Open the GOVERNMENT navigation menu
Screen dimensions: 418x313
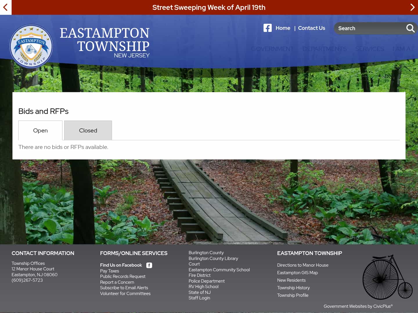tap(272, 49)
